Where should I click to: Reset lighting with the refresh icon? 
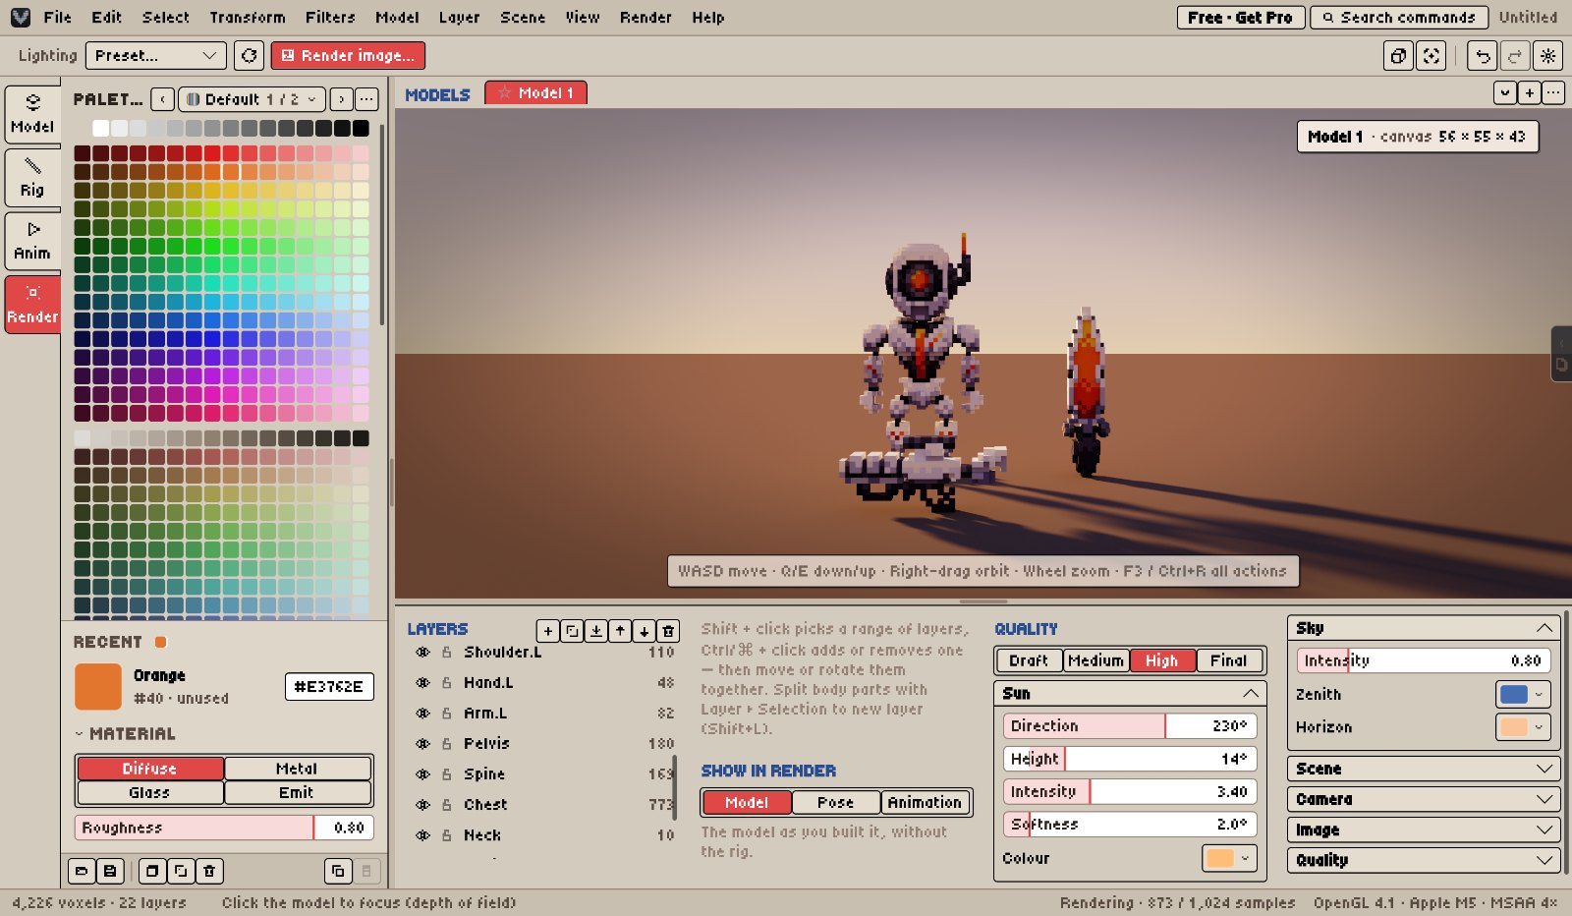(250, 56)
